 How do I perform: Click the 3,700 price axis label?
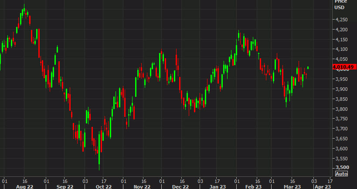(341, 129)
